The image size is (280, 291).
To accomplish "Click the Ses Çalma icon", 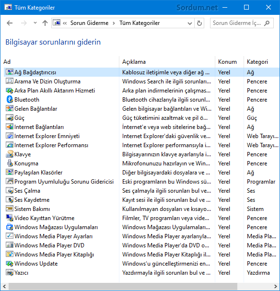I will [x=10, y=190].
